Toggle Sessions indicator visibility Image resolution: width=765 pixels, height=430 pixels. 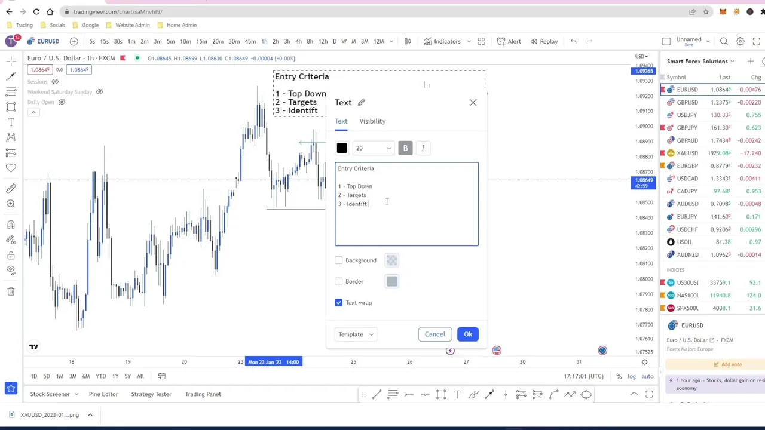tap(55, 82)
